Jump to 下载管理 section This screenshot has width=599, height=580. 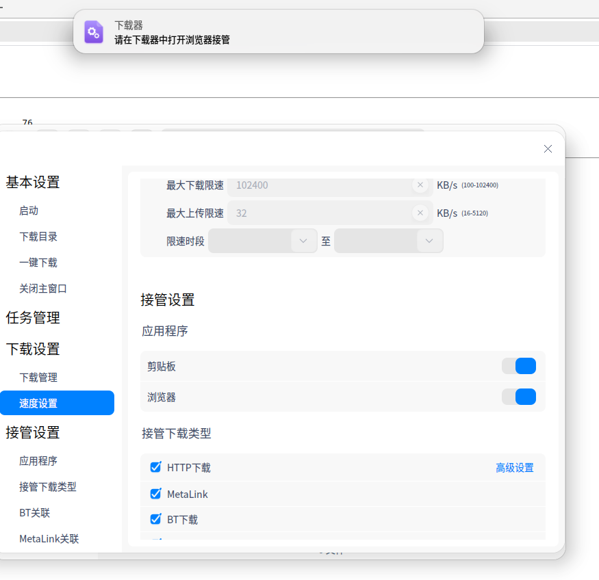pos(38,378)
